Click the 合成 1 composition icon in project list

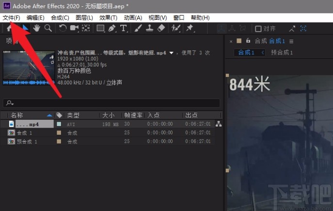[x=11, y=133]
